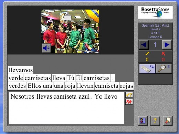
Task: Open the options checklist icon at bottom
Action: 143,121
